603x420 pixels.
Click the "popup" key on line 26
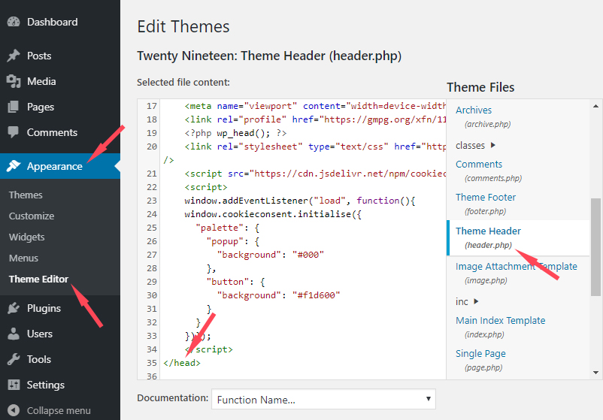click(x=225, y=241)
